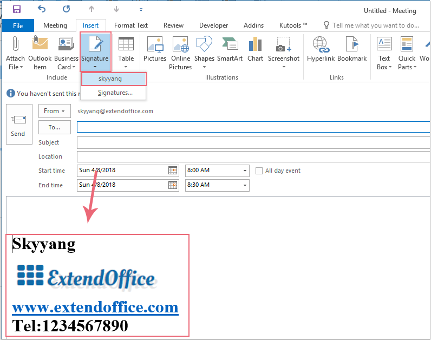Insert a Chart
This screenshot has width=431, height=340.
tap(256, 49)
